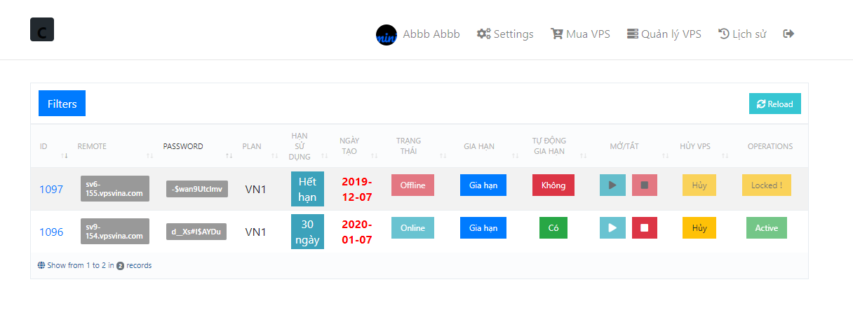Open Settings menu item
Screen dimensions: 853x310
tap(505, 34)
